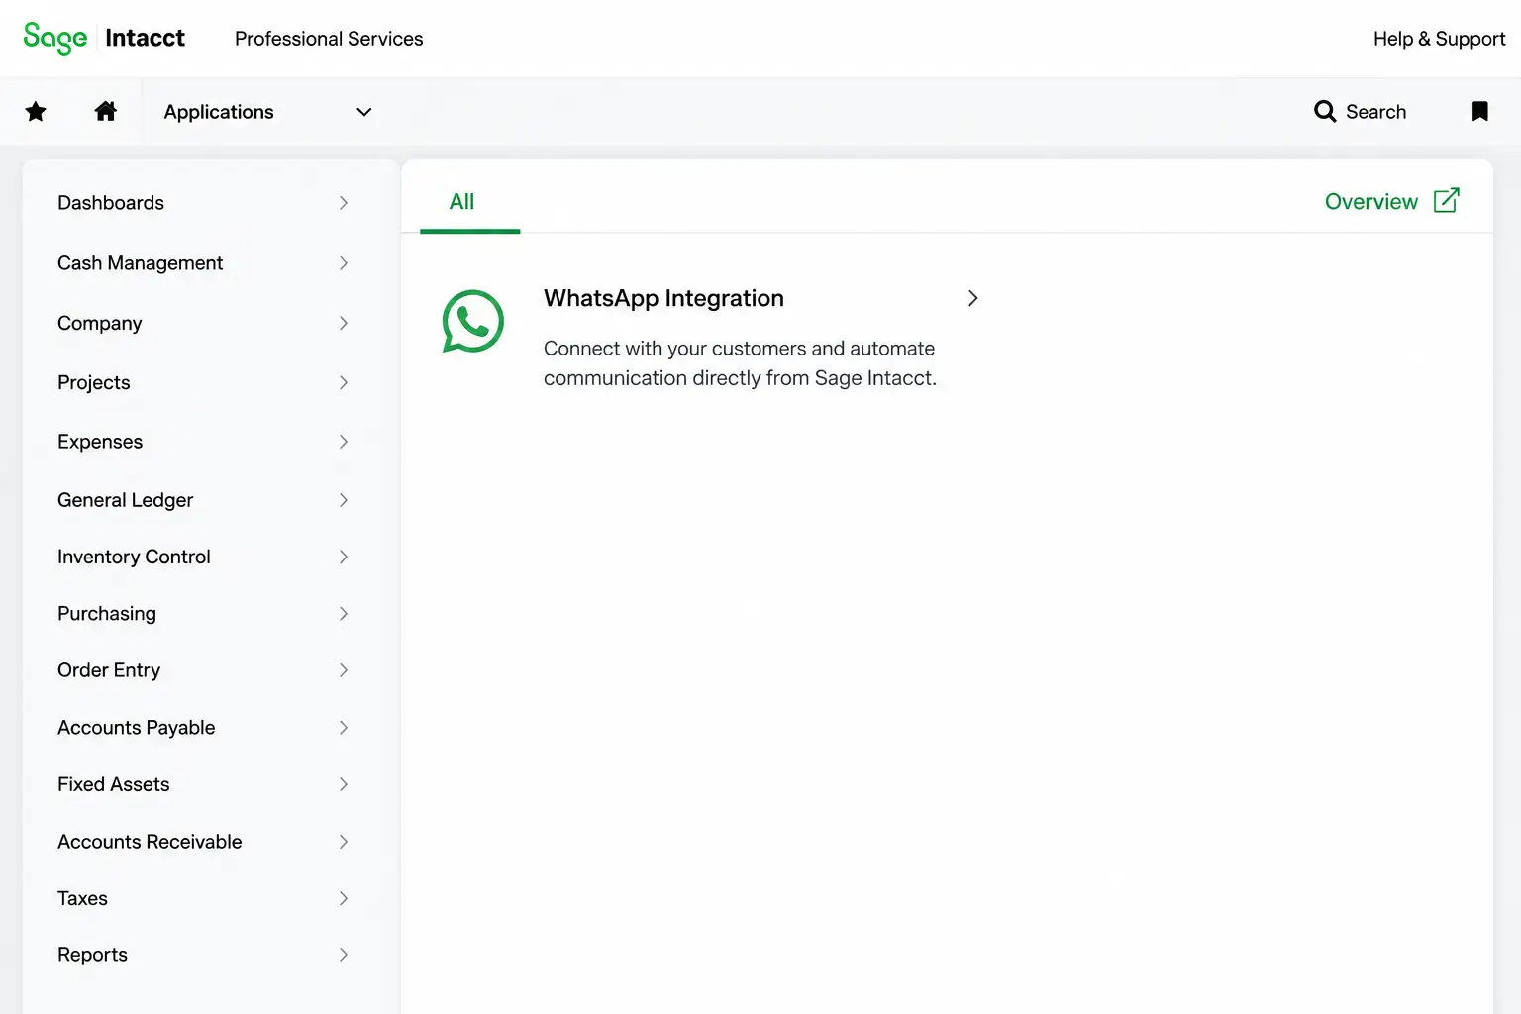Click the WhatsApp Integration description text

click(740, 363)
